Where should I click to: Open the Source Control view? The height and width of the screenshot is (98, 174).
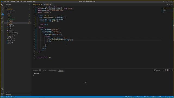2,14
